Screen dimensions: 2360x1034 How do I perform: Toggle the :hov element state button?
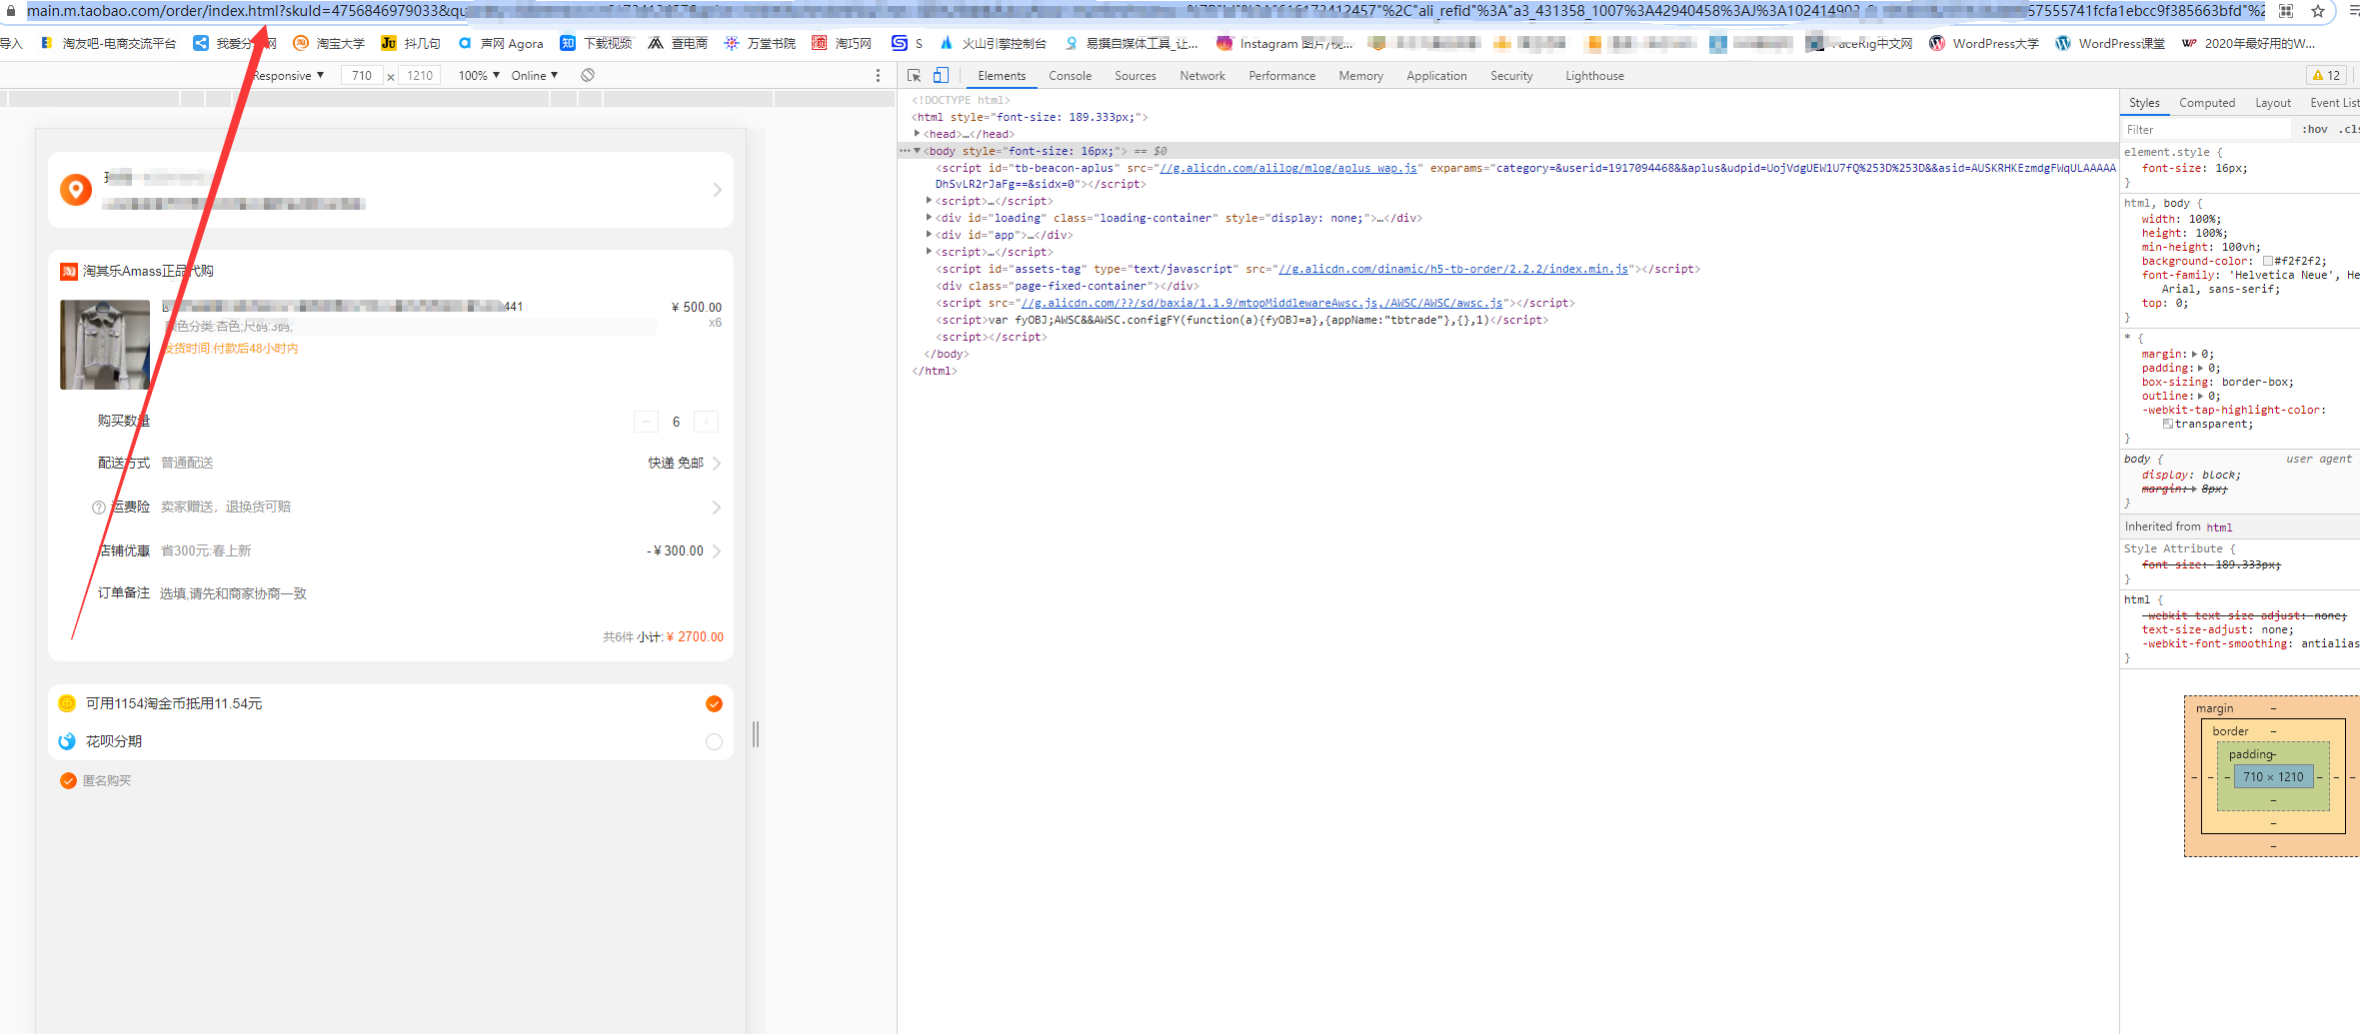pos(2315,130)
